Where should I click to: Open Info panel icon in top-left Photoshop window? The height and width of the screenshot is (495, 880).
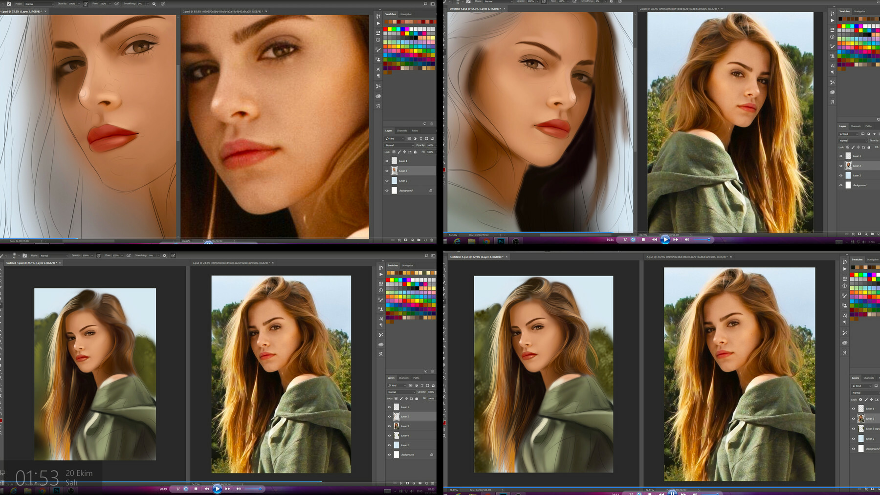click(378, 40)
